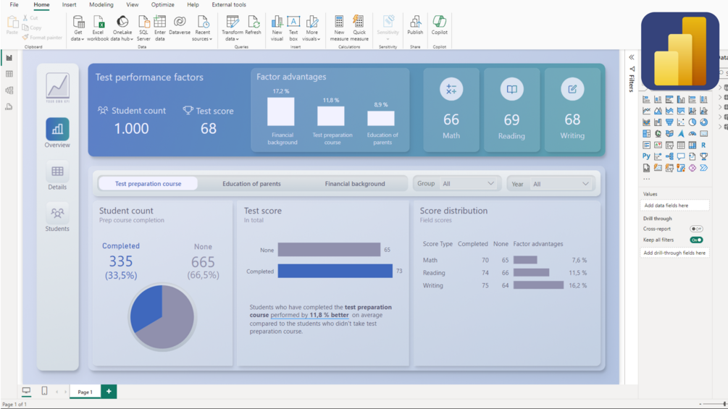Select the donut chart visual icon
Screen dimensions: 728x409
(x=704, y=122)
